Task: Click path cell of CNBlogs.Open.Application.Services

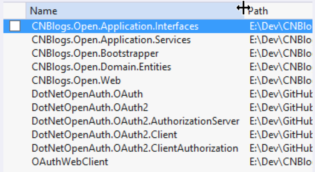Action: click(x=281, y=40)
